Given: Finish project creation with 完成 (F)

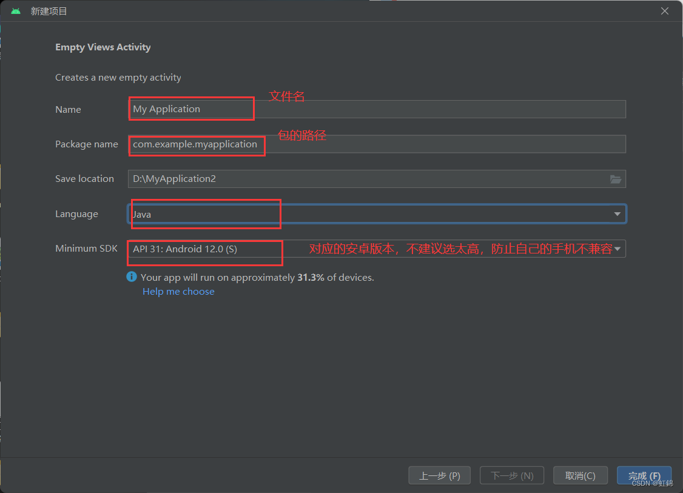Looking at the screenshot, I should [644, 475].
